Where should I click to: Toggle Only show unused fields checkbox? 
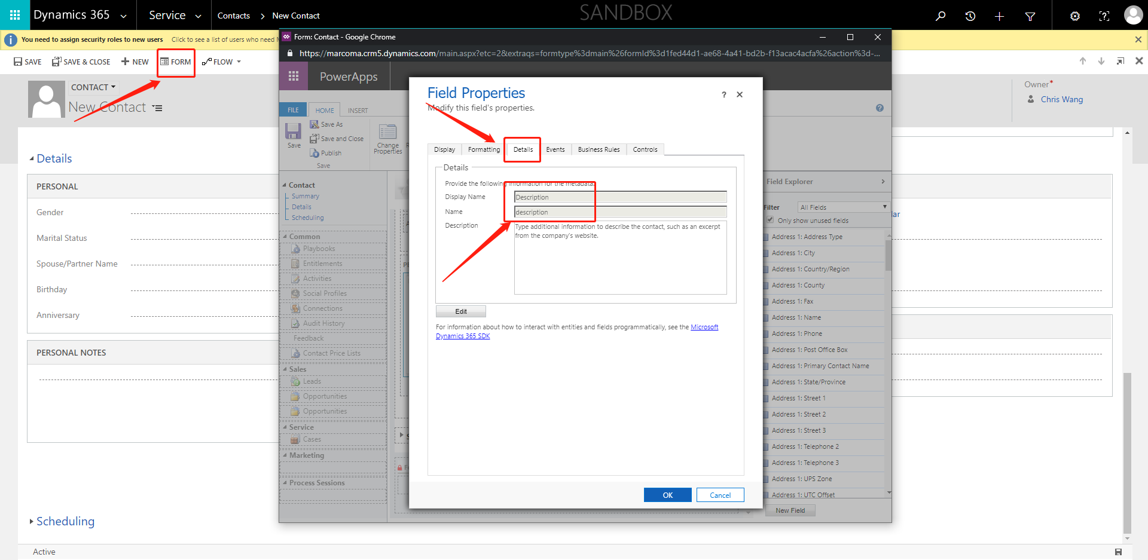coord(770,220)
